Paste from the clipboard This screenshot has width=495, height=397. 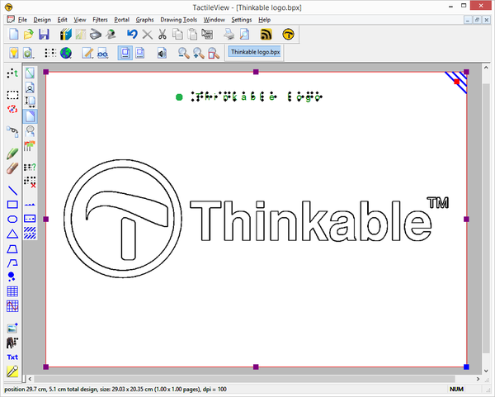(x=192, y=34)
